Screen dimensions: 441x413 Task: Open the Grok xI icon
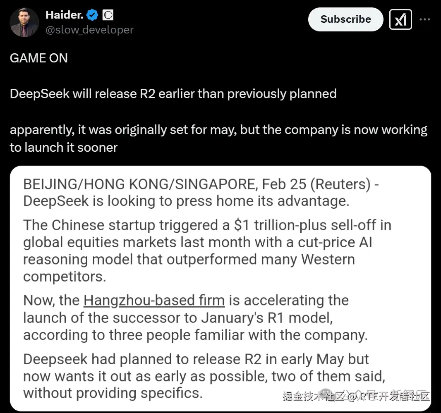(x=400, y=19)
